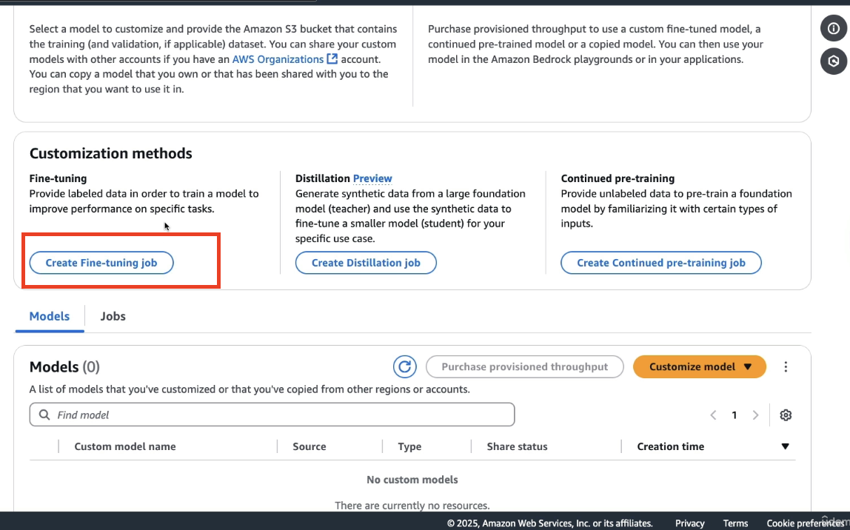
Task: Click Create Continued pre-training job button
Action: pos(660,263)
